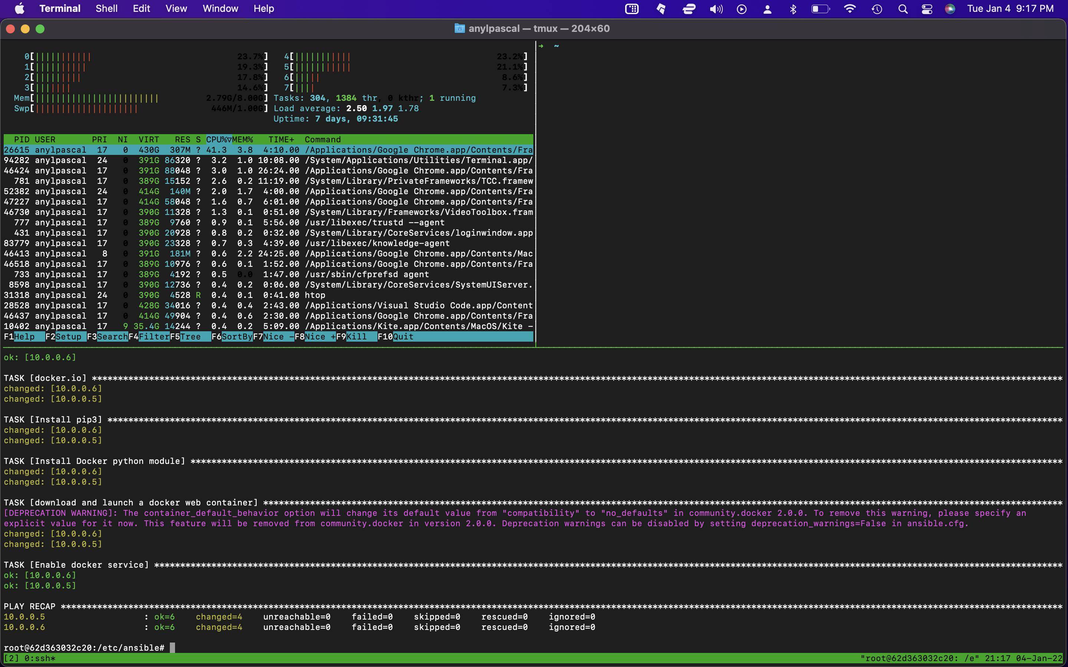Click the F10 Quit button in htop
Screen dimensions: 1068x667
(x=402, y=337)
